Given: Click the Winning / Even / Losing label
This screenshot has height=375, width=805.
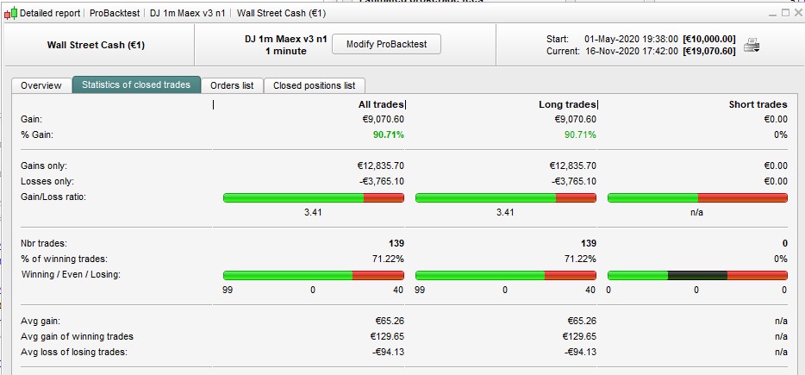Looking at the screenshot, I should click(x=71, y=274).
